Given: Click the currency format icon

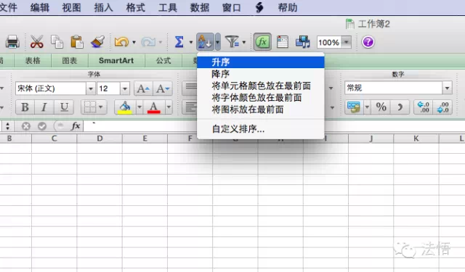Looking at the screenshot, I should tap(354, 107).
